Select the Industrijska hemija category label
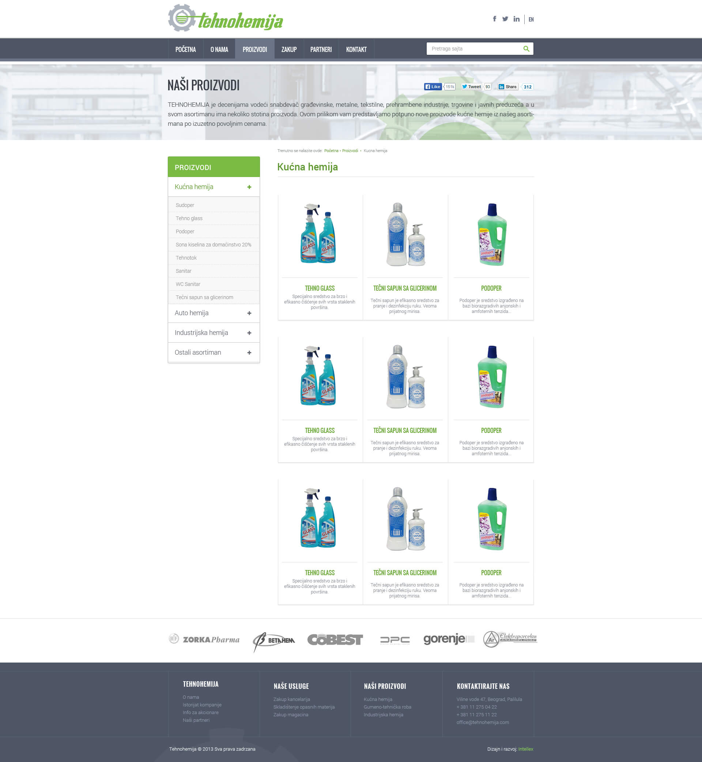This screenshot has height=762, width=702. click(201, 333)
